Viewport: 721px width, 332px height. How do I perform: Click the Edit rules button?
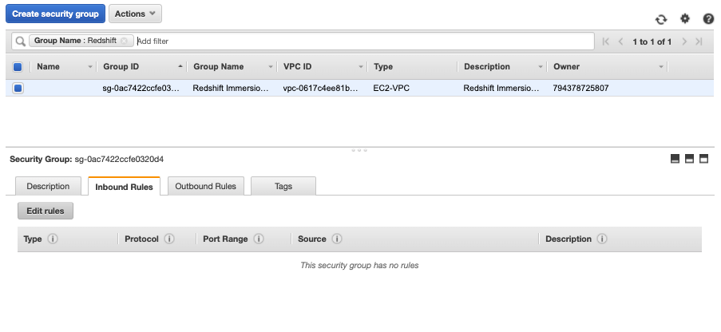coord(45,211)
